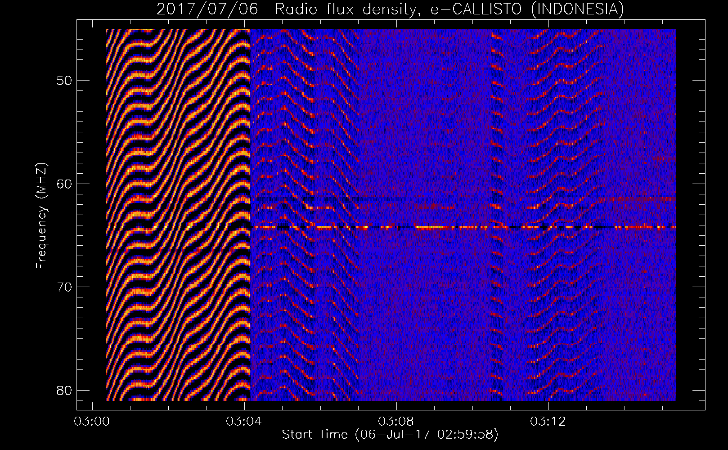This screenshot has height=450, width=728.
Task: Click the bright horizontal interference line near 64 MHz
Action: 463,227
